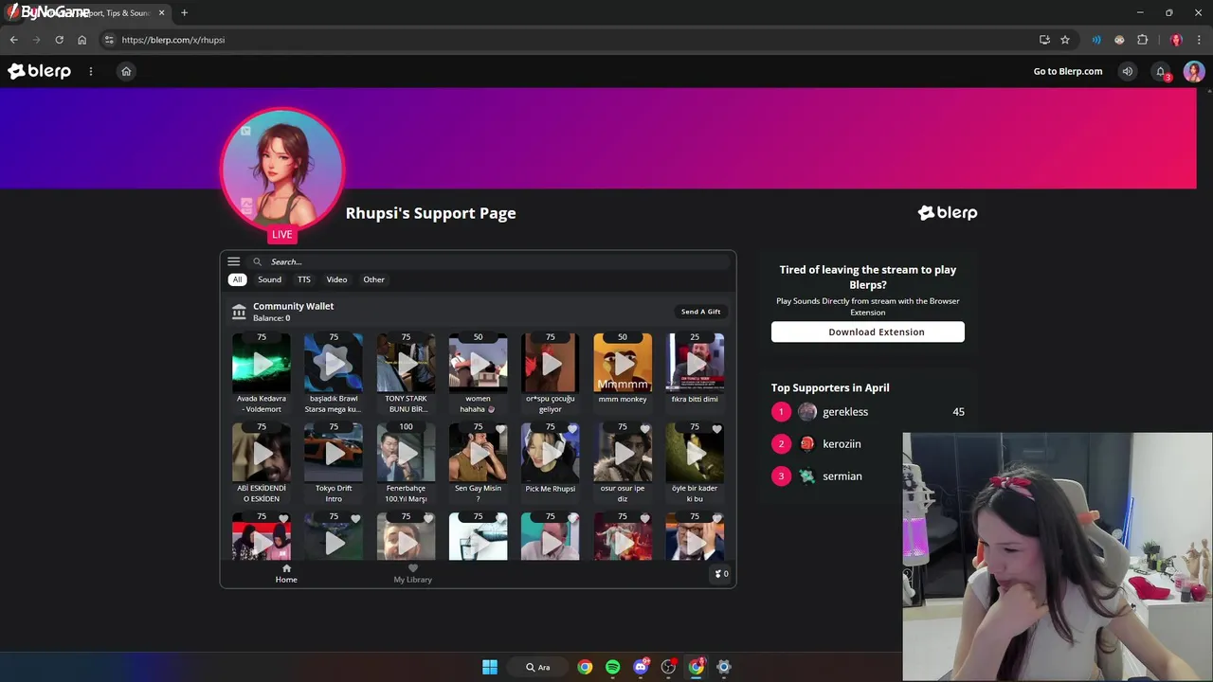Play the fıkra bitti dimi sound

point(695,363)
